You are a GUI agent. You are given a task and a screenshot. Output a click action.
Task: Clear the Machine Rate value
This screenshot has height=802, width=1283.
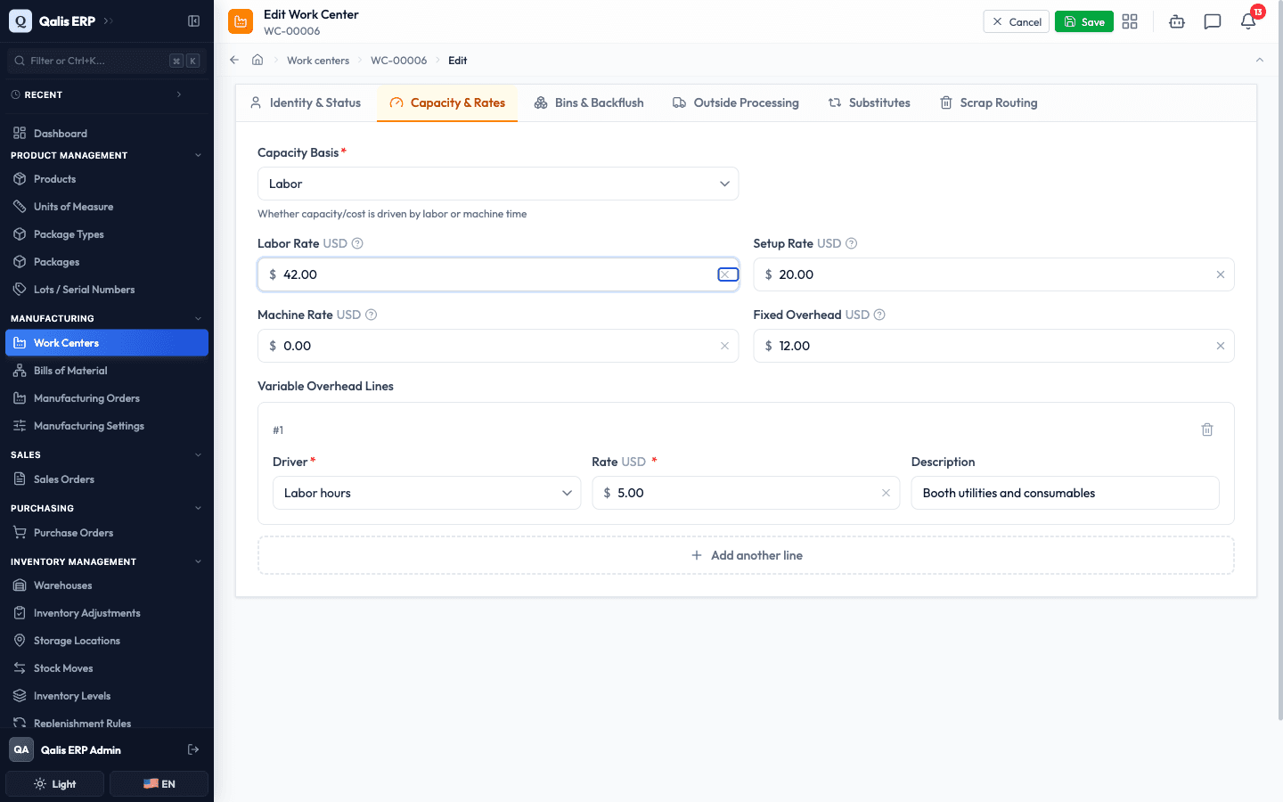pos(724,346)
